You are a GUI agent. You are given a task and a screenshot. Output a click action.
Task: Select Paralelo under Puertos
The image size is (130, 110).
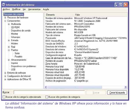[18, 56]
